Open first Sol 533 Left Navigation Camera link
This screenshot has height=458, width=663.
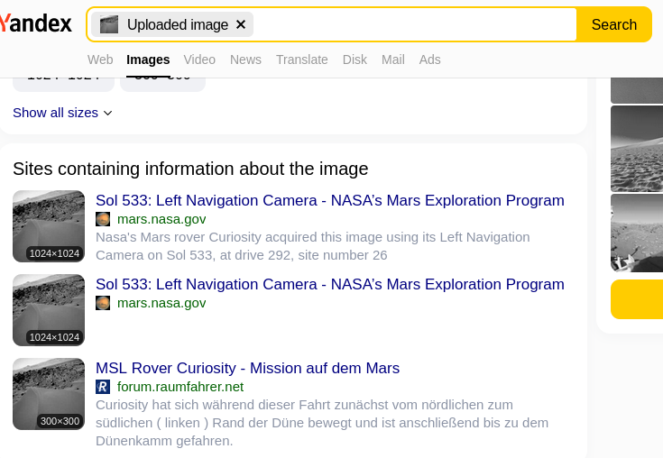pyautogui.click(x=330, y=200)
